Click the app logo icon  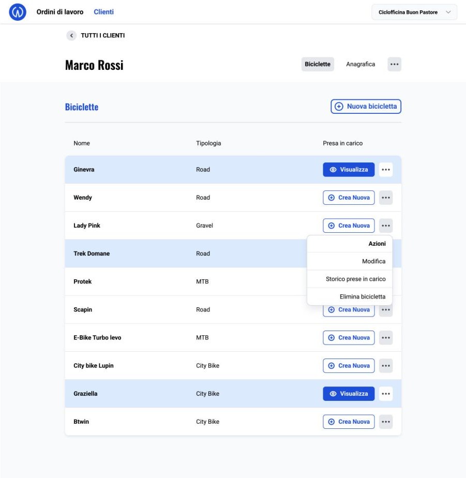click(18, 12)
